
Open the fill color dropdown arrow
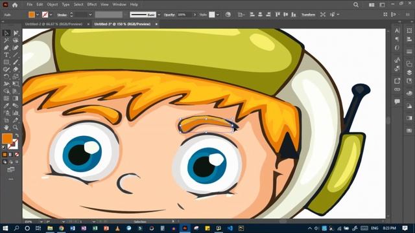coord(38,15)
